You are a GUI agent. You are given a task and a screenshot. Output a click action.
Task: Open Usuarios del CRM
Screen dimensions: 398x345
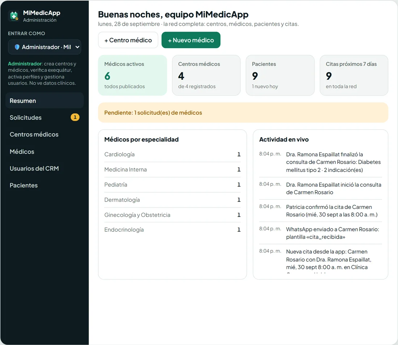[45, 168]
